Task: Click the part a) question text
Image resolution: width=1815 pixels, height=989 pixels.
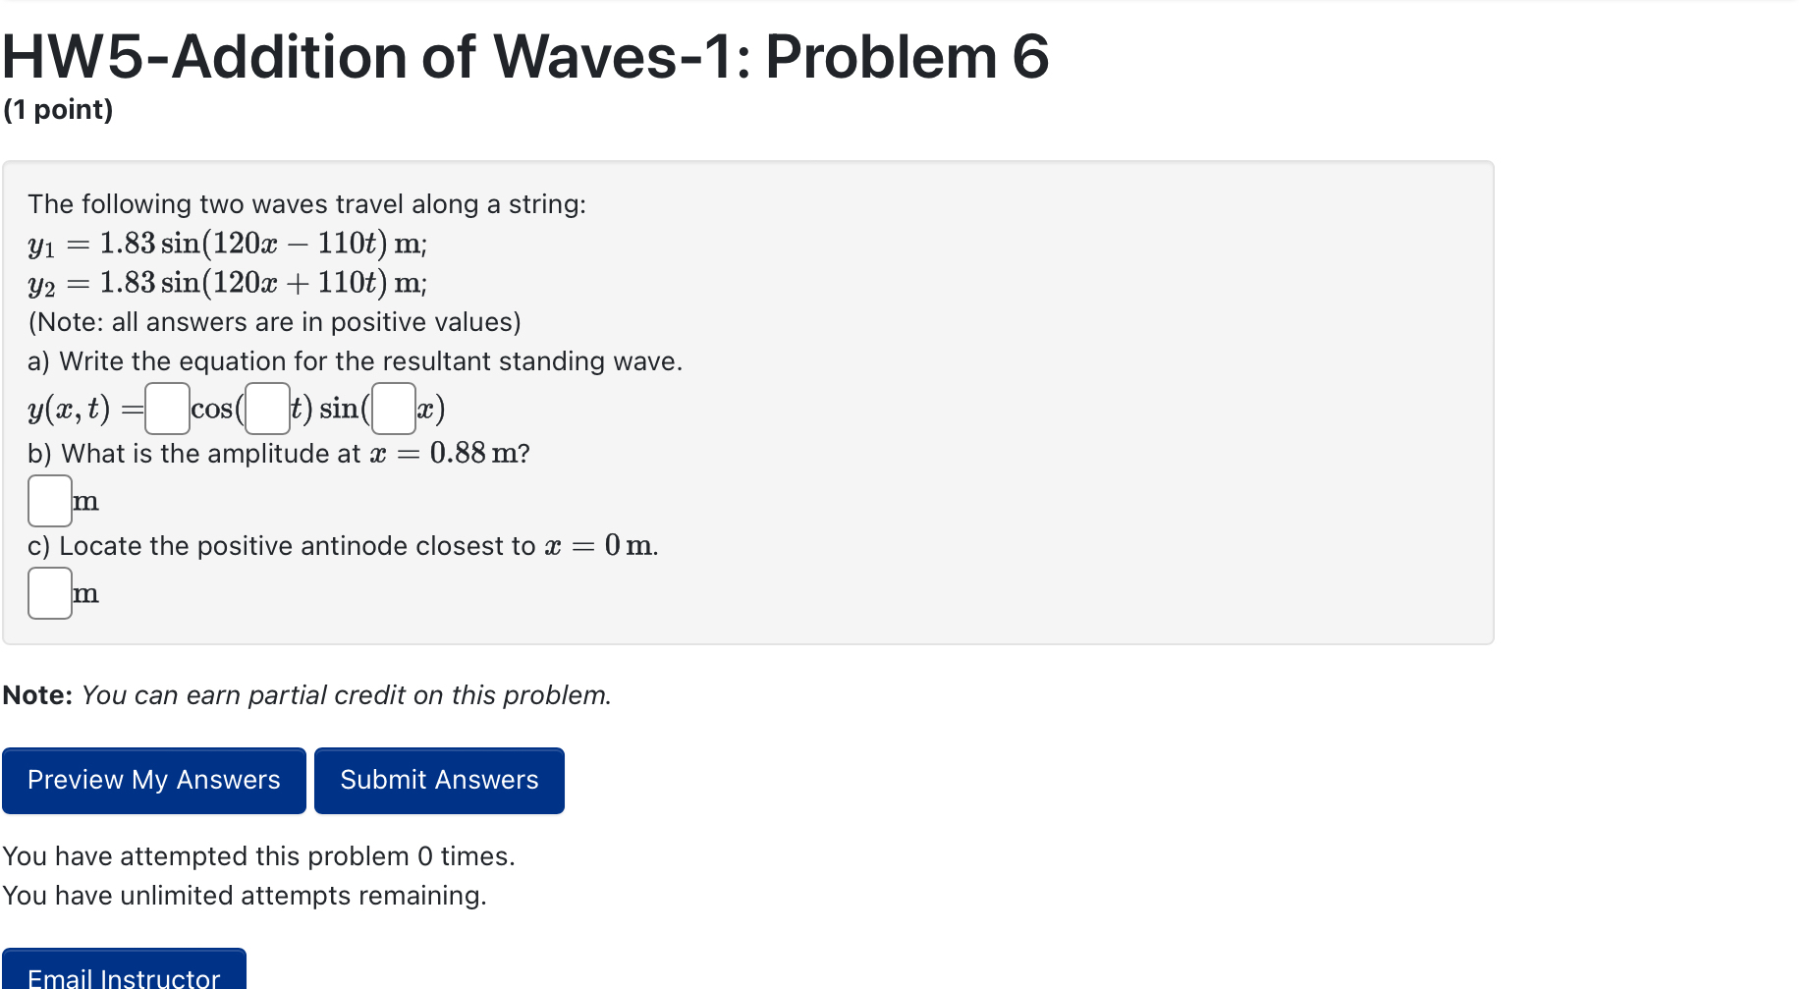Action: [355, 360]
